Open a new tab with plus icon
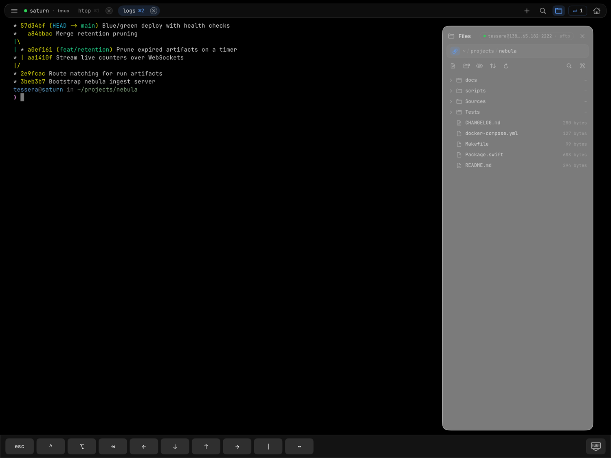This screenshot has height=458, width=611. tap(527, 11)
